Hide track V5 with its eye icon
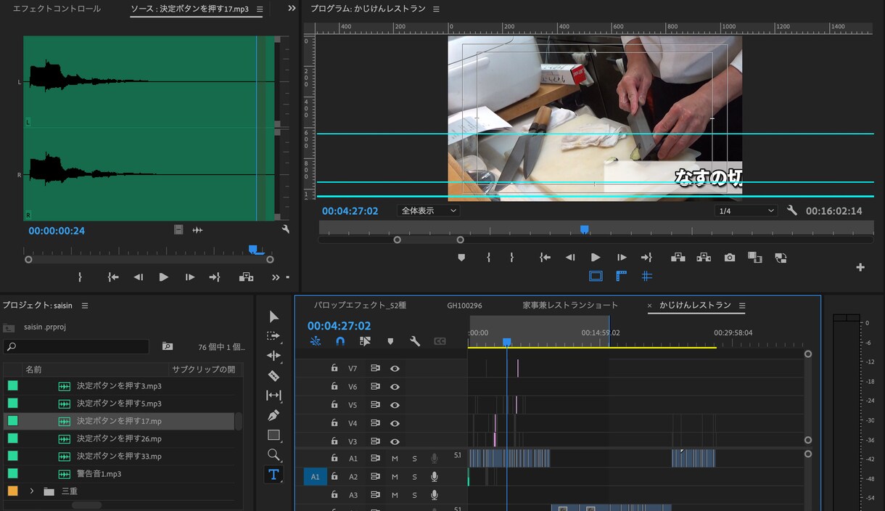Screen dimensions: 885x511 [x=395, y=405]
